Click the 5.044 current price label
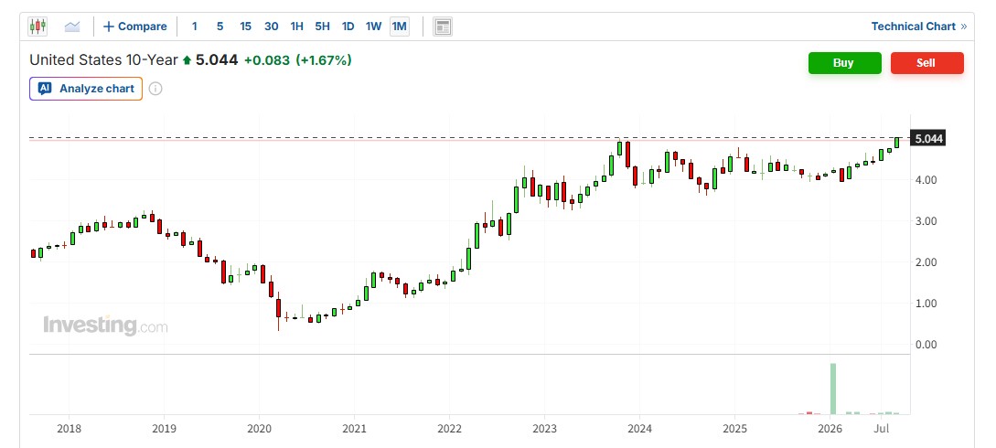996x448 pixels. click(x=928, y=138)
